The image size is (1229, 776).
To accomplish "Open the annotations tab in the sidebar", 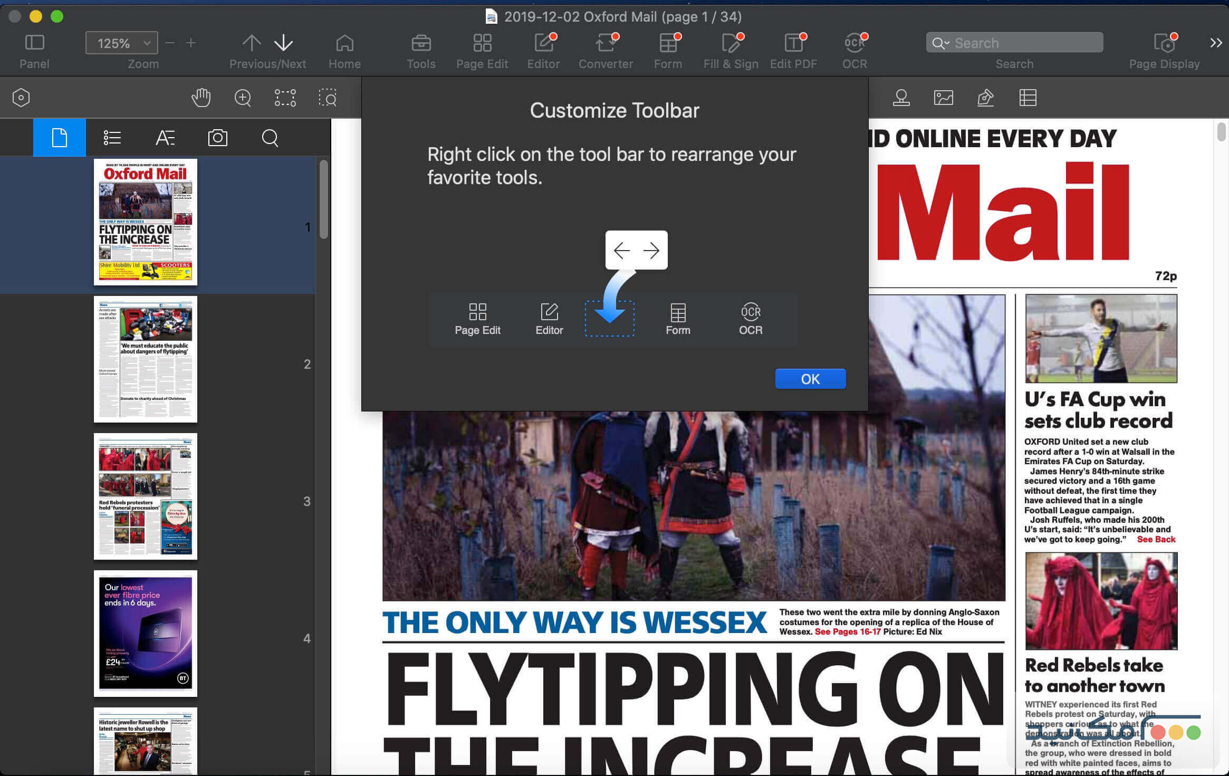I will (165, 138).
